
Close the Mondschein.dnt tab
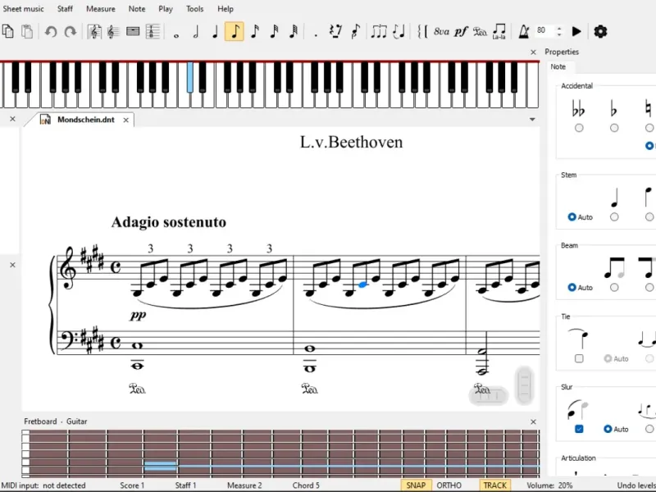pyautogui.click(x=126, y=120)
